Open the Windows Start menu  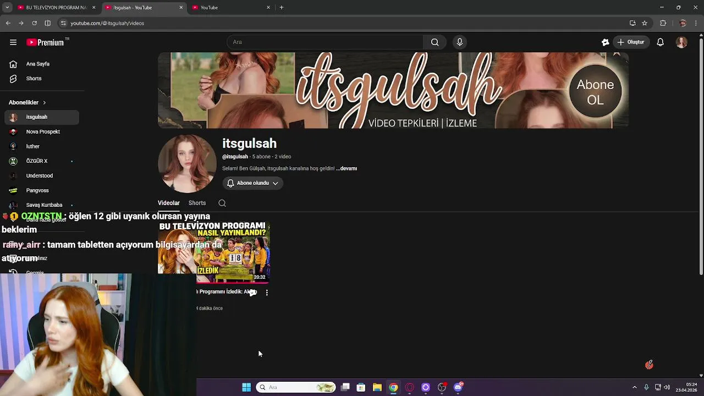coord(246,387)
